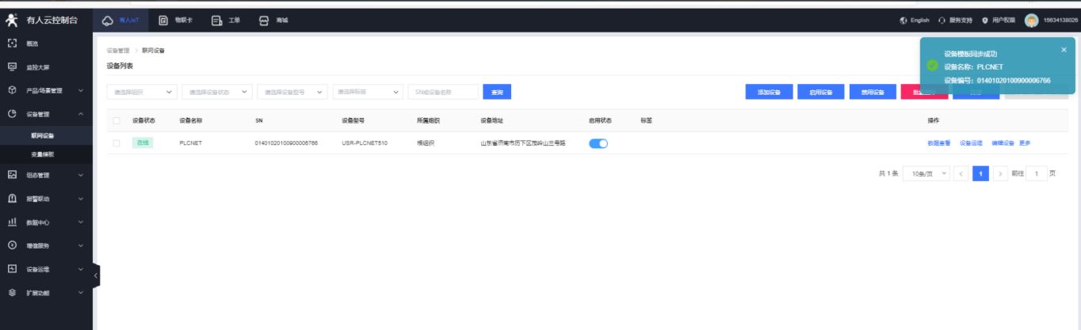The width and height of the screenshot is (1081, 330).
Task: Tick the select-all checkbox in table header
Action: 117,121
